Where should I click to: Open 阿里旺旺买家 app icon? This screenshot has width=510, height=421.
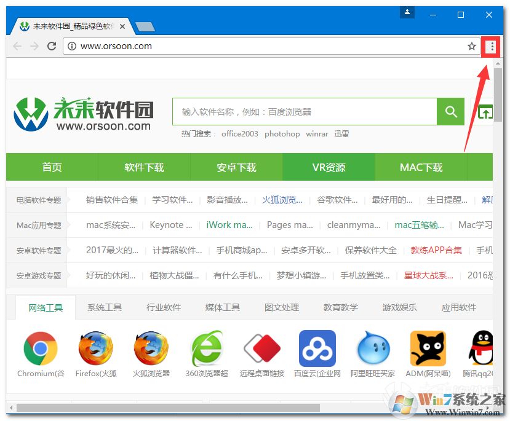coord(373,348)
